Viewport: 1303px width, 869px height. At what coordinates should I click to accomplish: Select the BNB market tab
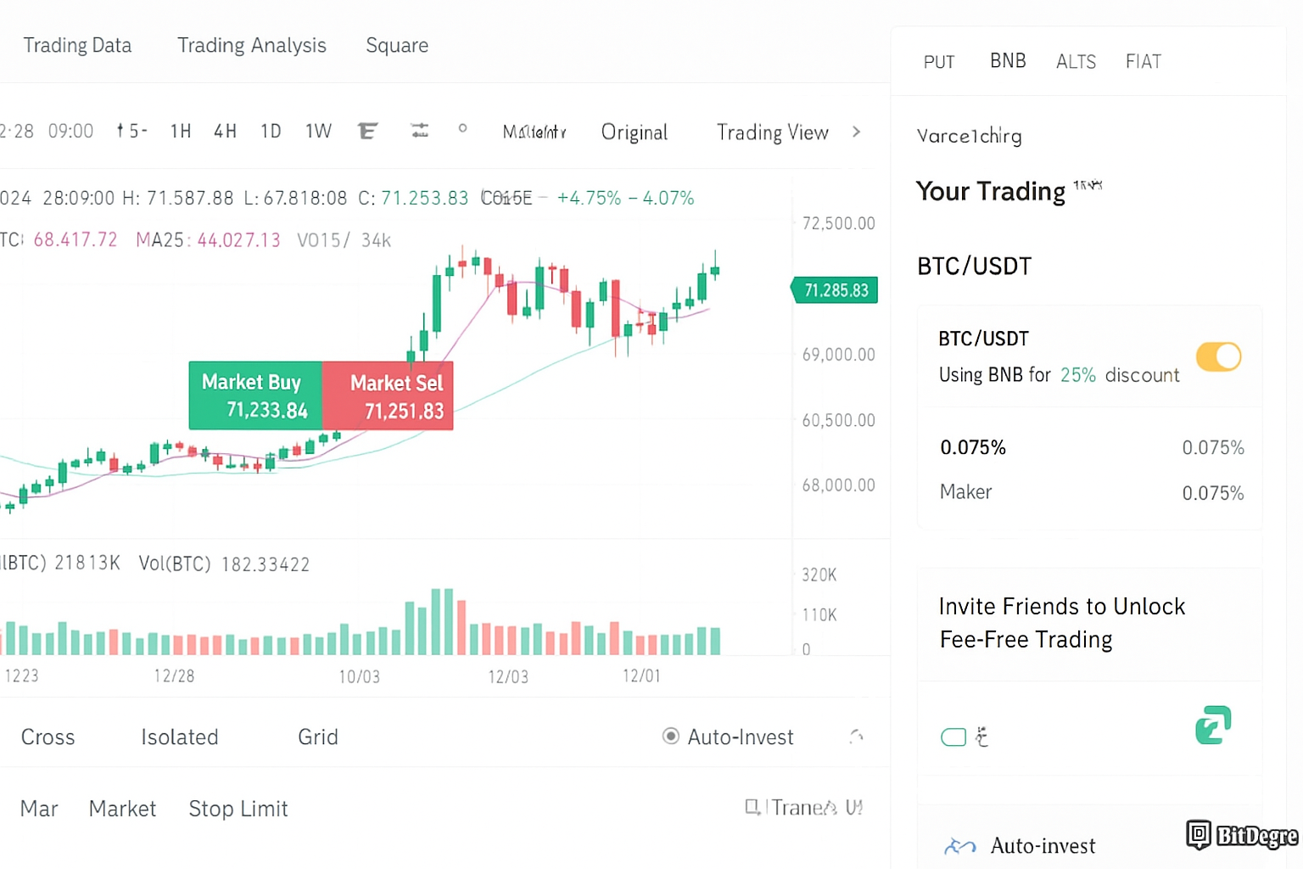(1008, 61)
